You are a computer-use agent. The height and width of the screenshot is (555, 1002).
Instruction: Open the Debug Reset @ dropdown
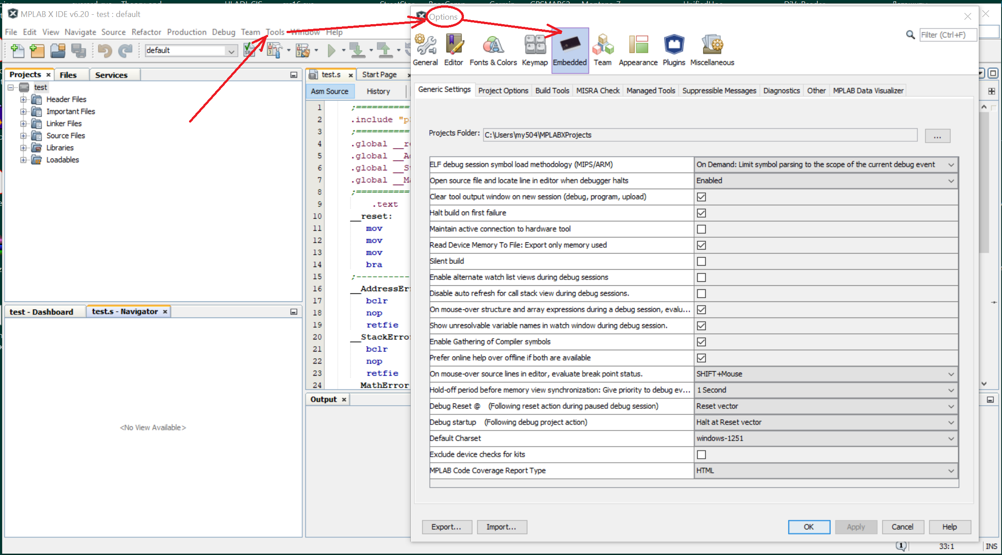826,406
